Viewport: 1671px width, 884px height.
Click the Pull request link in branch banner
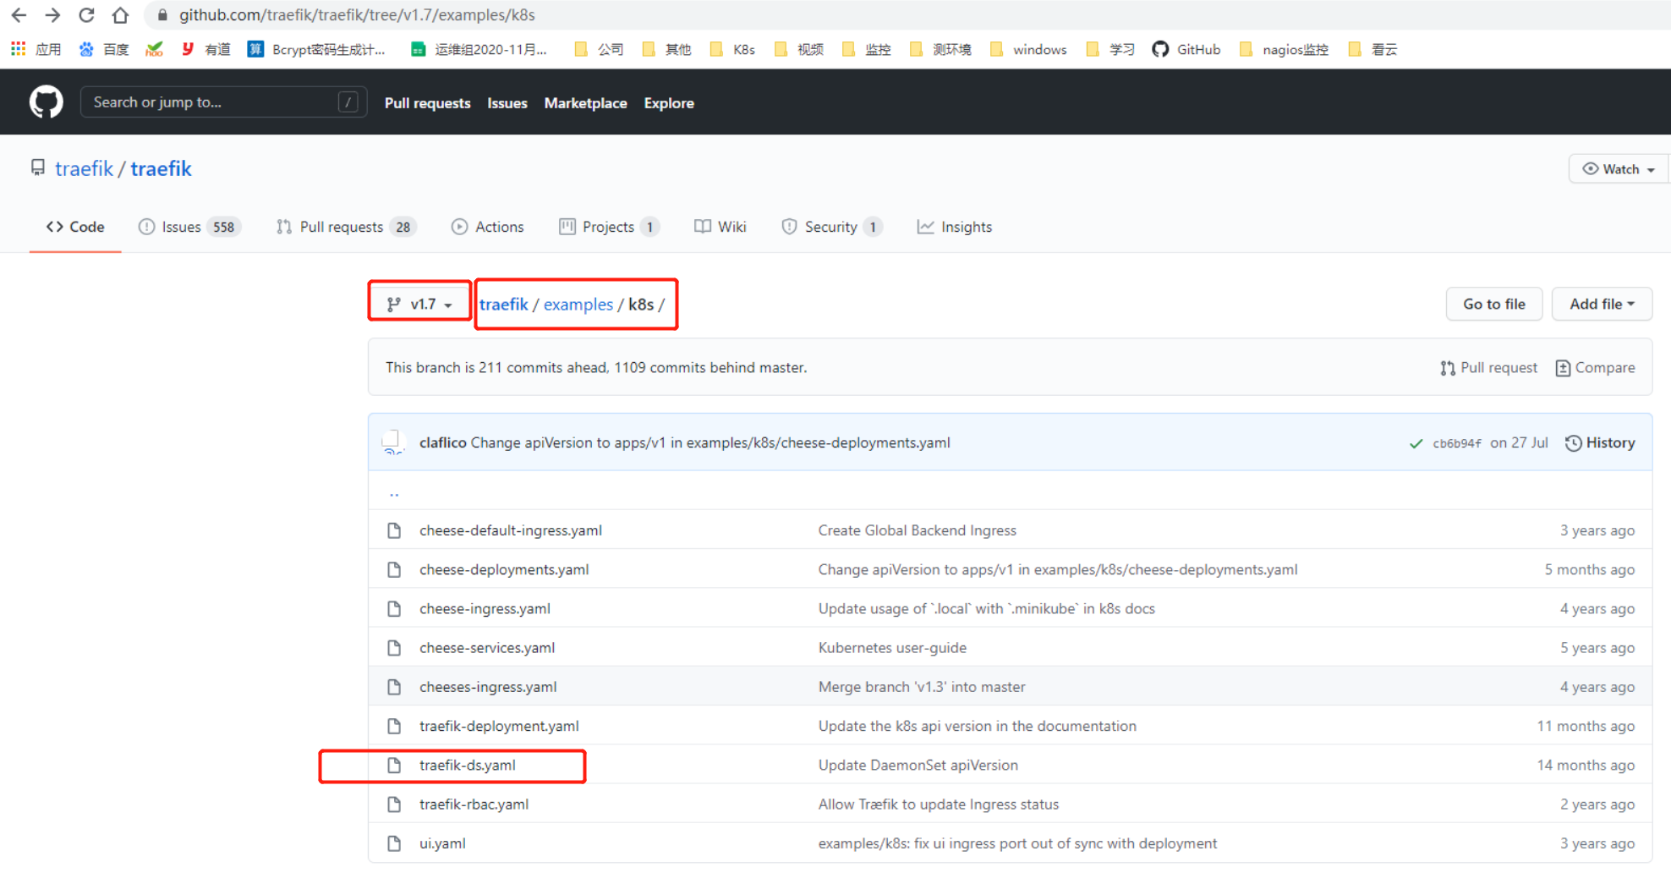click(x=1488, y=368)
